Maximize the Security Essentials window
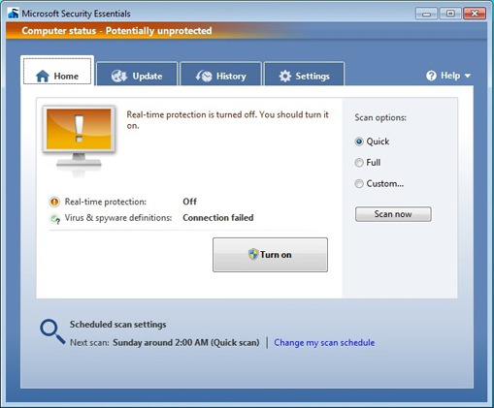 coord(450,14)
